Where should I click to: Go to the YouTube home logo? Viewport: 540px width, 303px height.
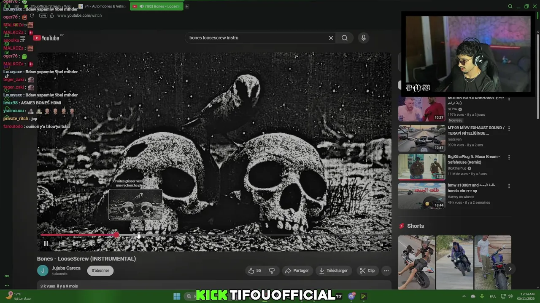(x=46, y=38)
